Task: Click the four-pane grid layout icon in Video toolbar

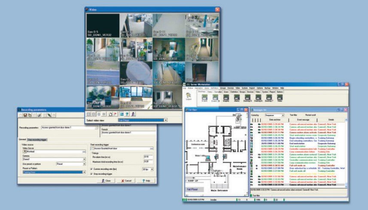Action: pyautogui.click(x=122, y=114)
